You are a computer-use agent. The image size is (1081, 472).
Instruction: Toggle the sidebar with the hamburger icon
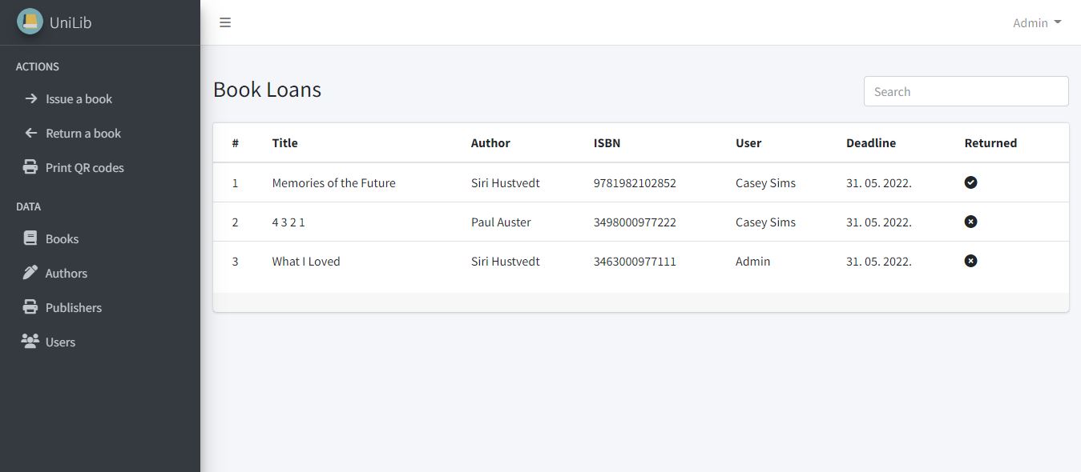coord(225,22)
